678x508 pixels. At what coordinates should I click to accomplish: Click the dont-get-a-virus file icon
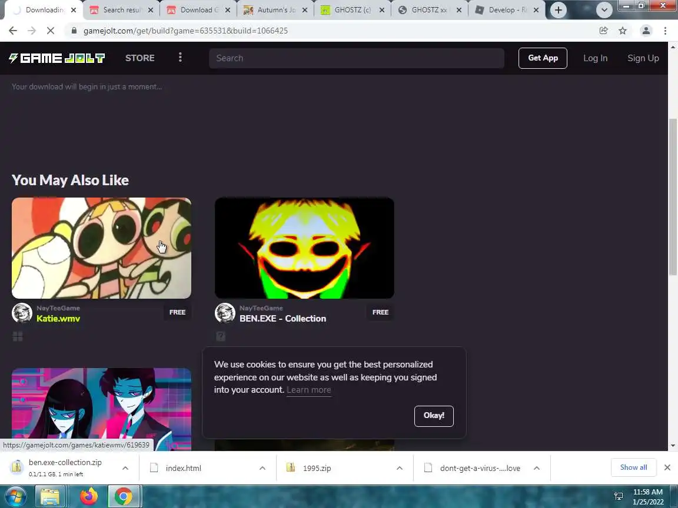pos(428,468)
